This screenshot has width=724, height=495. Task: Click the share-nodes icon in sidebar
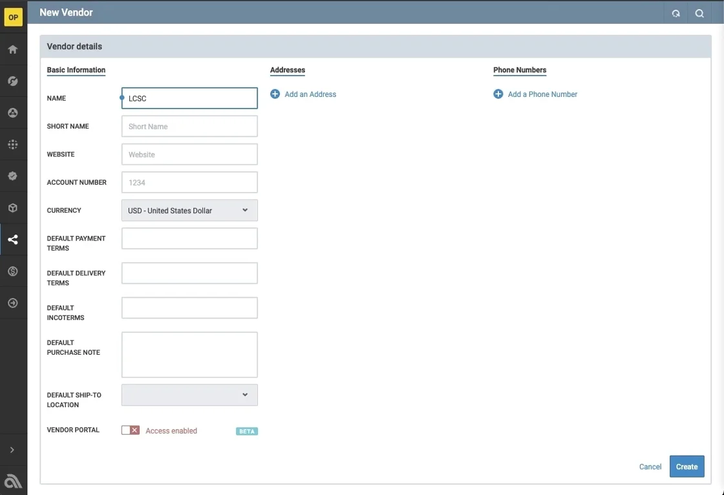pyautogui.click(x=13, y=240)
